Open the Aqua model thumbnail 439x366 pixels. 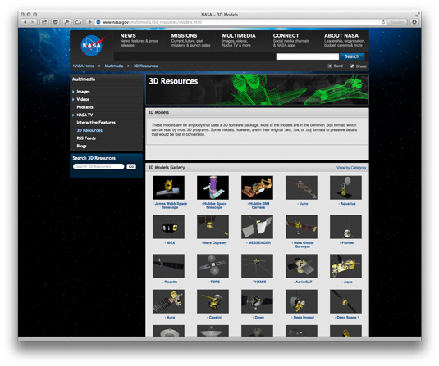click(345, 266)
